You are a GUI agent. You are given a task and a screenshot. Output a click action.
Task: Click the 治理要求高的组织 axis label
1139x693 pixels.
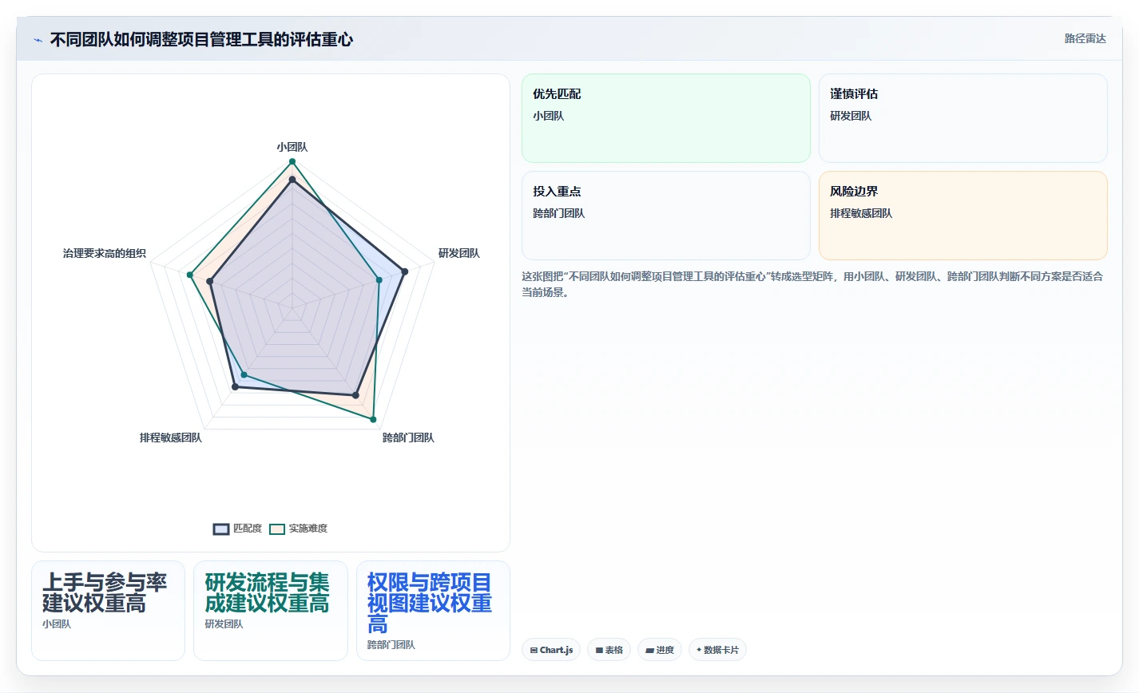(105, 253)
